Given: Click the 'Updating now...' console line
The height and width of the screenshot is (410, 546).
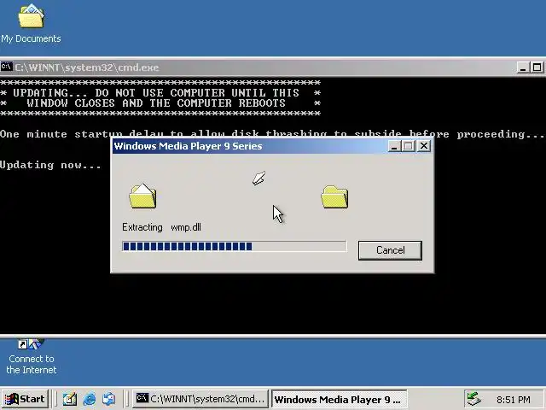Looking at the screenshot, I should 50,165.
